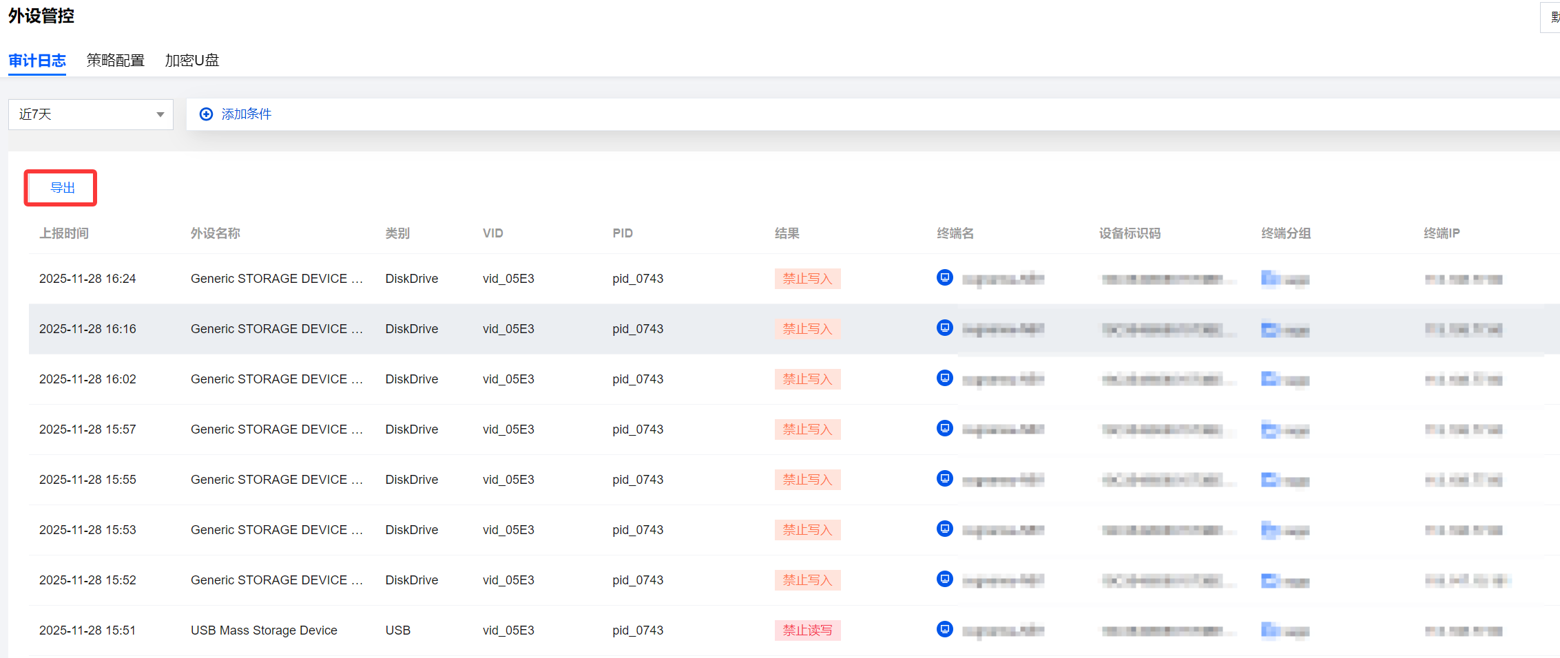Select the 2025-11-28 15:55 timestamp cell
The image size is (1560, 658).
click(87, 480)
